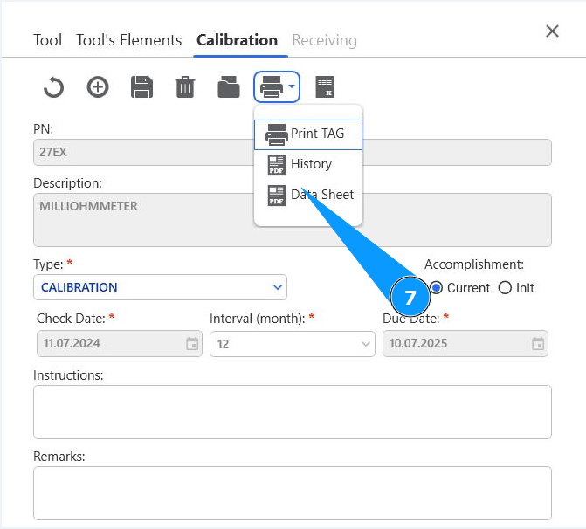Click into the Remarks text area

292,492
